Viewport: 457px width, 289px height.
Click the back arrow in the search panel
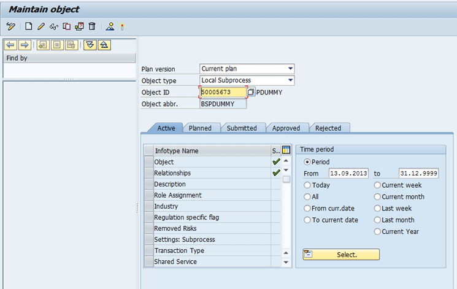10,45
